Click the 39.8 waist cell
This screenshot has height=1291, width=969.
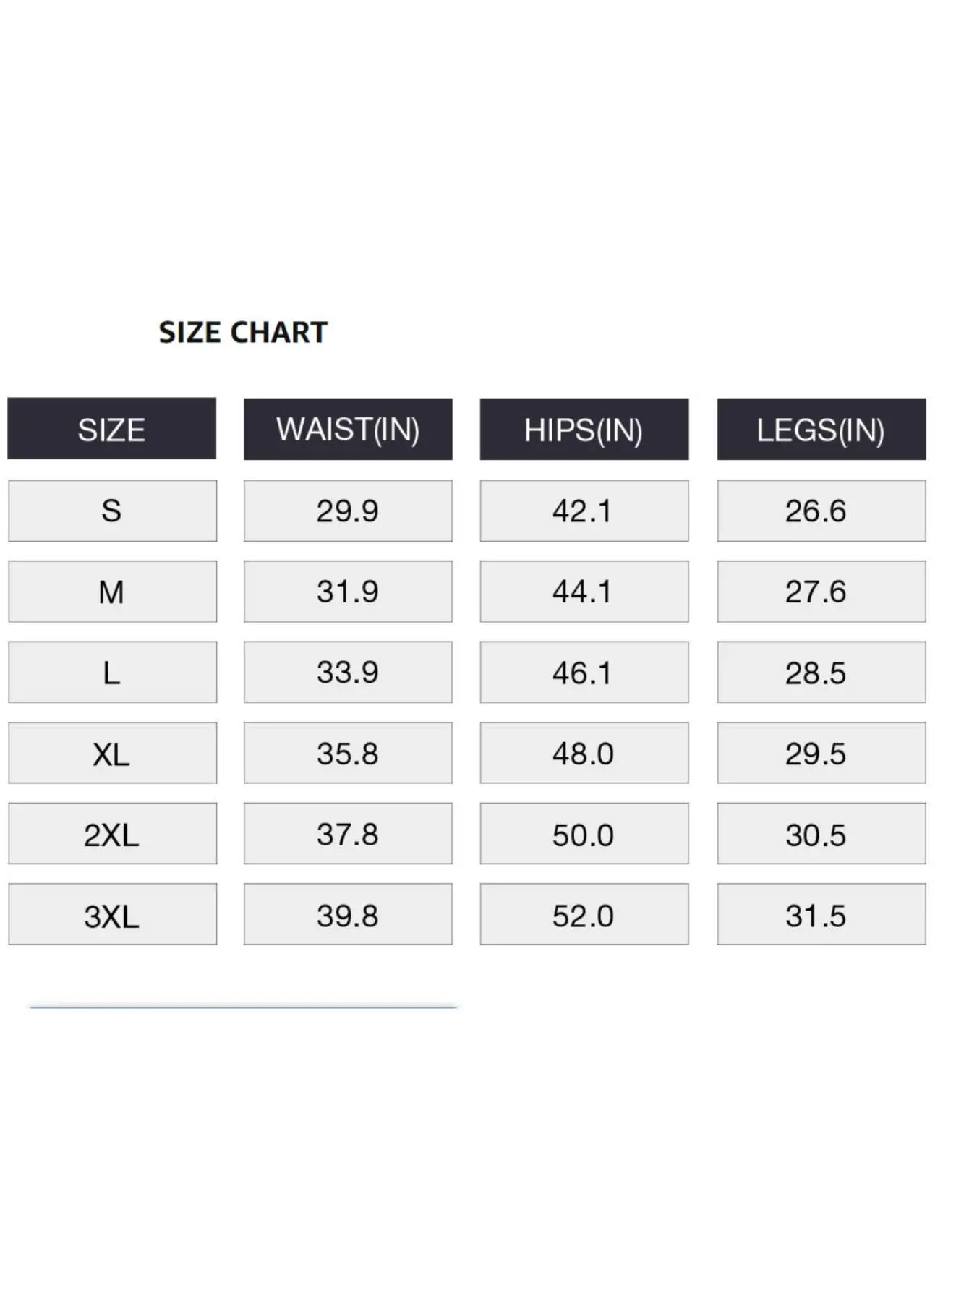(348, 915)
